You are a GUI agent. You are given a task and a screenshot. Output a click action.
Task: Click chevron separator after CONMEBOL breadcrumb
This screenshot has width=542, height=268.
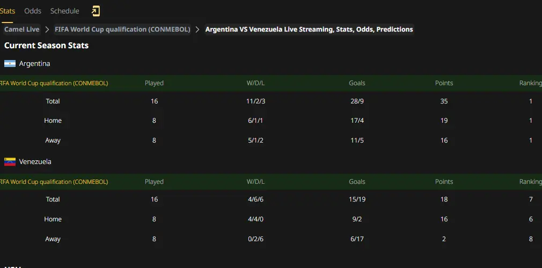[197, 29]
